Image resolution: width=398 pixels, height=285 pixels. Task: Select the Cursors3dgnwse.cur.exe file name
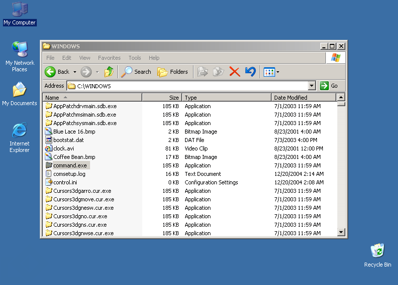(x=84, y=233)
